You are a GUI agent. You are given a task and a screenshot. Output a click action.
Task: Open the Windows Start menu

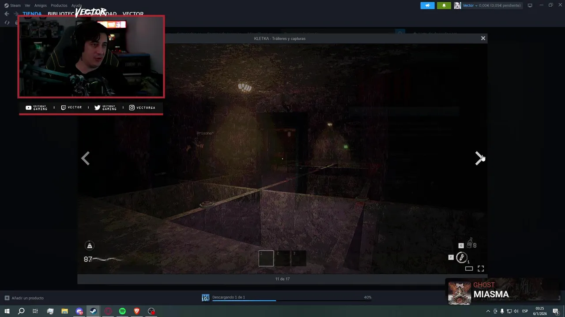click(7, 311)
